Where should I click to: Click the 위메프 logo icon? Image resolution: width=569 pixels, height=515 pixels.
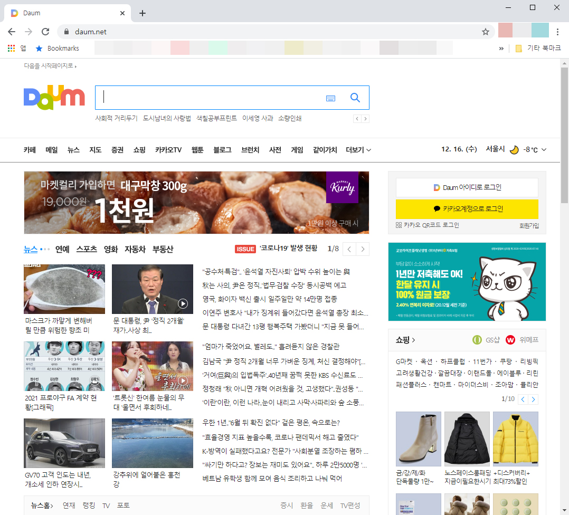510,340
